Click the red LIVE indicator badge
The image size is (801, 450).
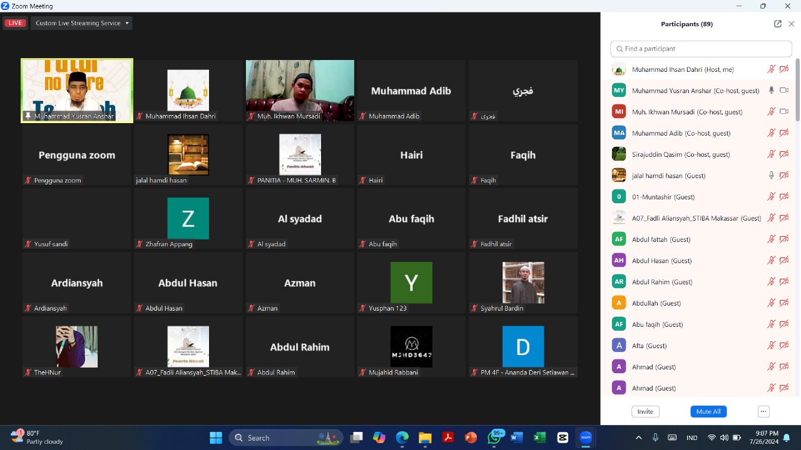(15, 23)
